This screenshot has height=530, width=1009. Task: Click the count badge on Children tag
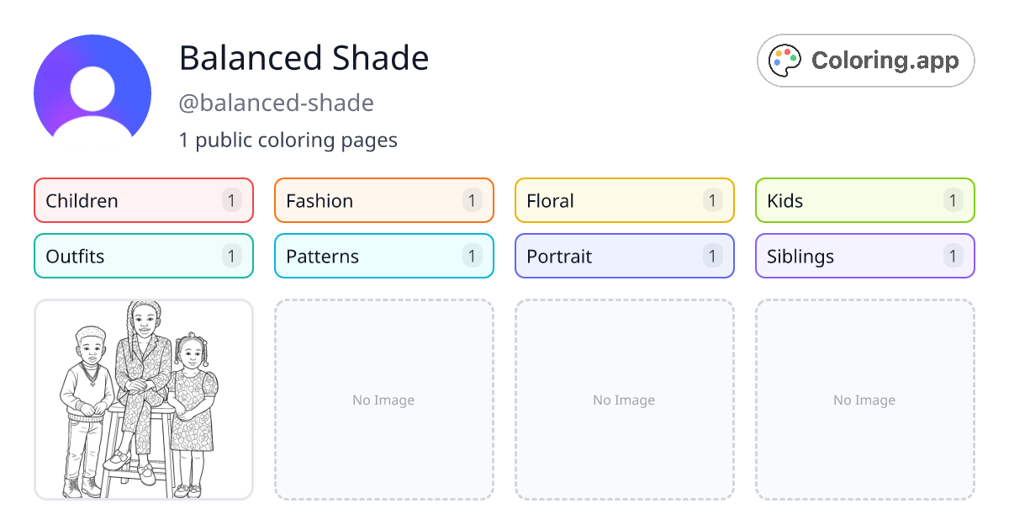(231, 200)
